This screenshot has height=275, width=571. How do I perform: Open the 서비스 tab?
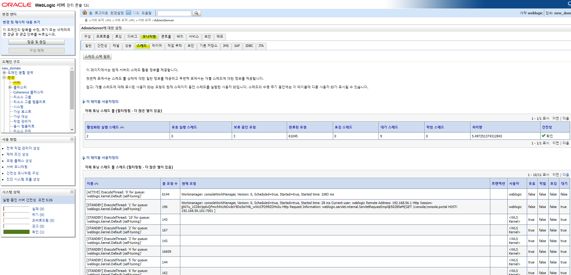tap(194, 37)
